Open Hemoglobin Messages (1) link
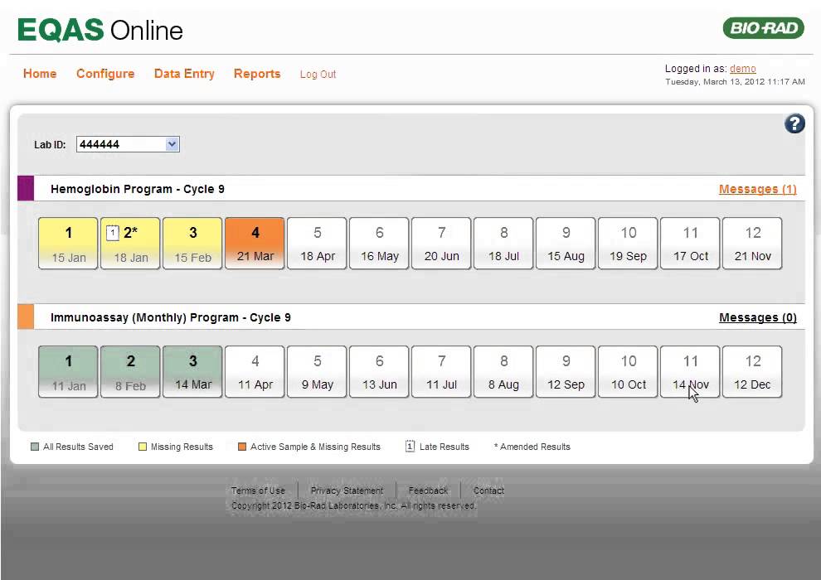 758,189
